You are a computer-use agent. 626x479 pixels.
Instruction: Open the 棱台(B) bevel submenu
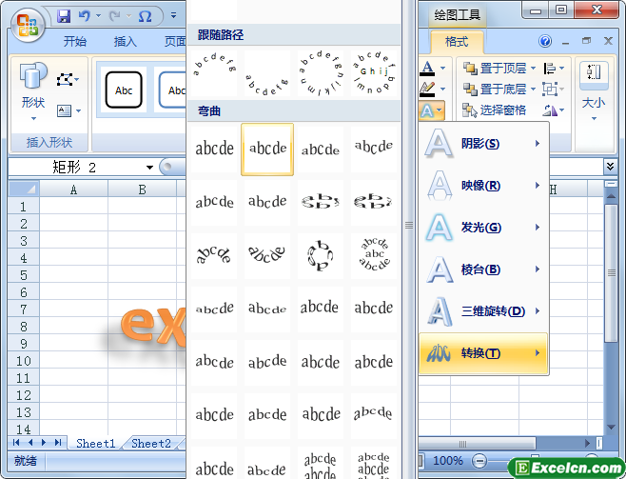[x=483, y=269]
